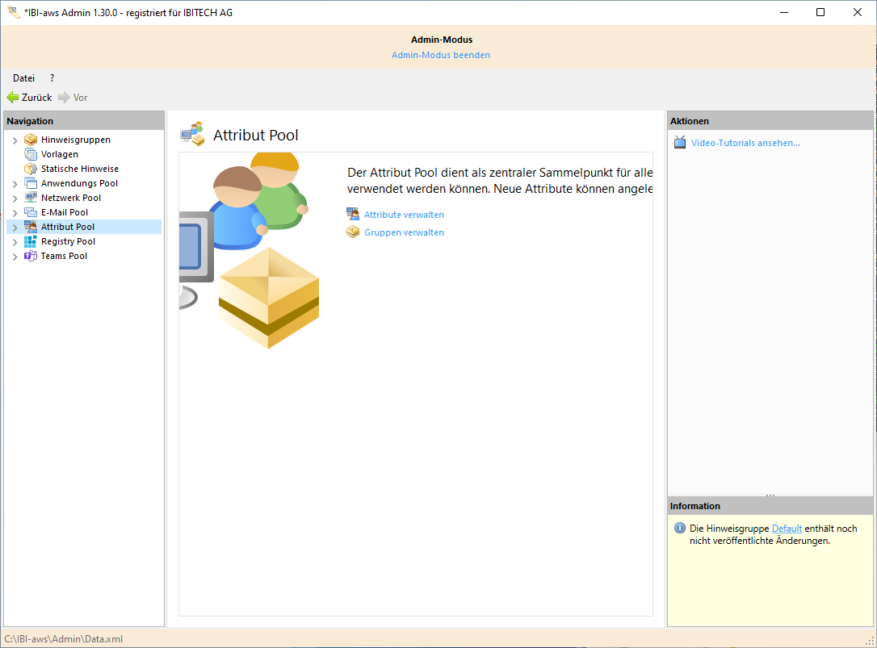Screen dimensions: 877x648
Task: Expand the Hinweisgruppen tree node
Action: click(15, 140)
